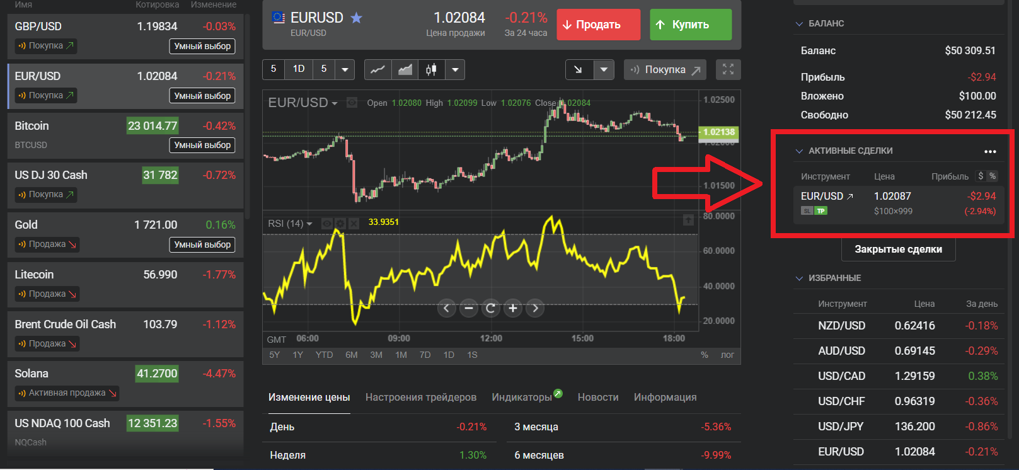The width and height of the screenshot is (1019, 470).
Task: Click the green Купить button
Action: [x=691, y=25]
